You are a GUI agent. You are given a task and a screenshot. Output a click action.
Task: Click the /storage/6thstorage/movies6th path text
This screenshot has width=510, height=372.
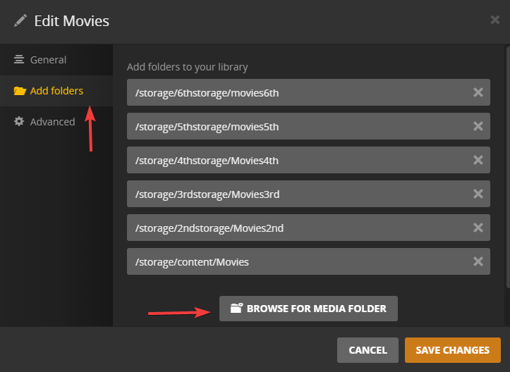(x=207, y=93)
